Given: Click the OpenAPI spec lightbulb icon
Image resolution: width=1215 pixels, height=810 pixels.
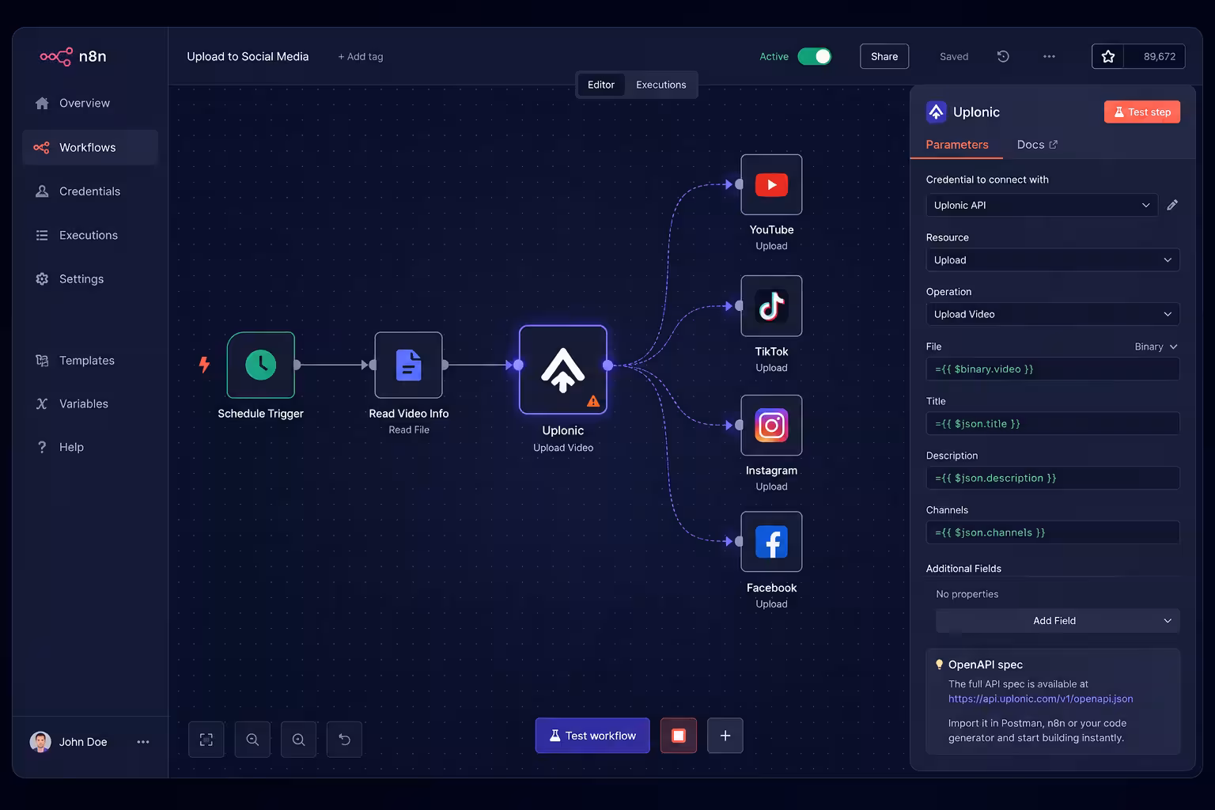Looking at the screenshot, I should click(940, 664).
